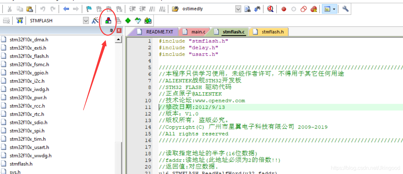Indent the selected lines
This screenshot has width=403, height=174.
coord(132,9)
